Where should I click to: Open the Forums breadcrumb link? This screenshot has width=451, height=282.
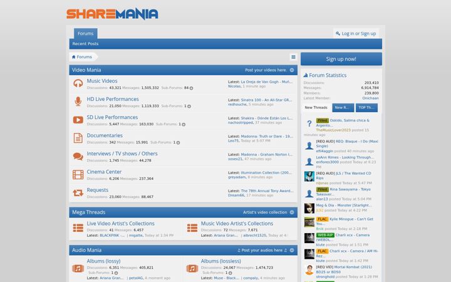point(85,57)
